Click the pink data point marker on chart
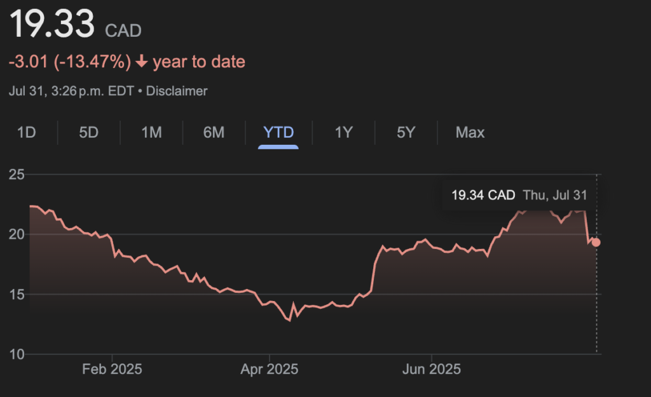This screenshot has width=651, height=397. click(x=596, y=242)
